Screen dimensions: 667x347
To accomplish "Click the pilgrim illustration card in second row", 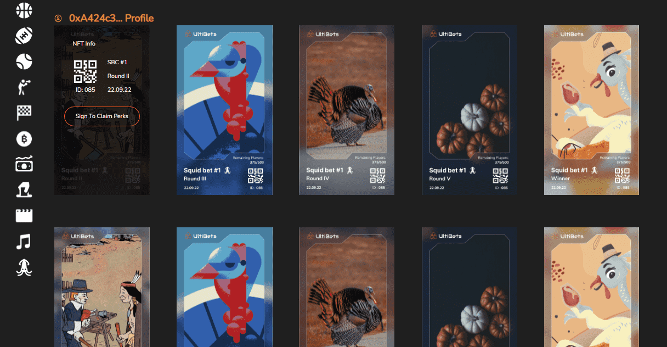I will point(102,287).
